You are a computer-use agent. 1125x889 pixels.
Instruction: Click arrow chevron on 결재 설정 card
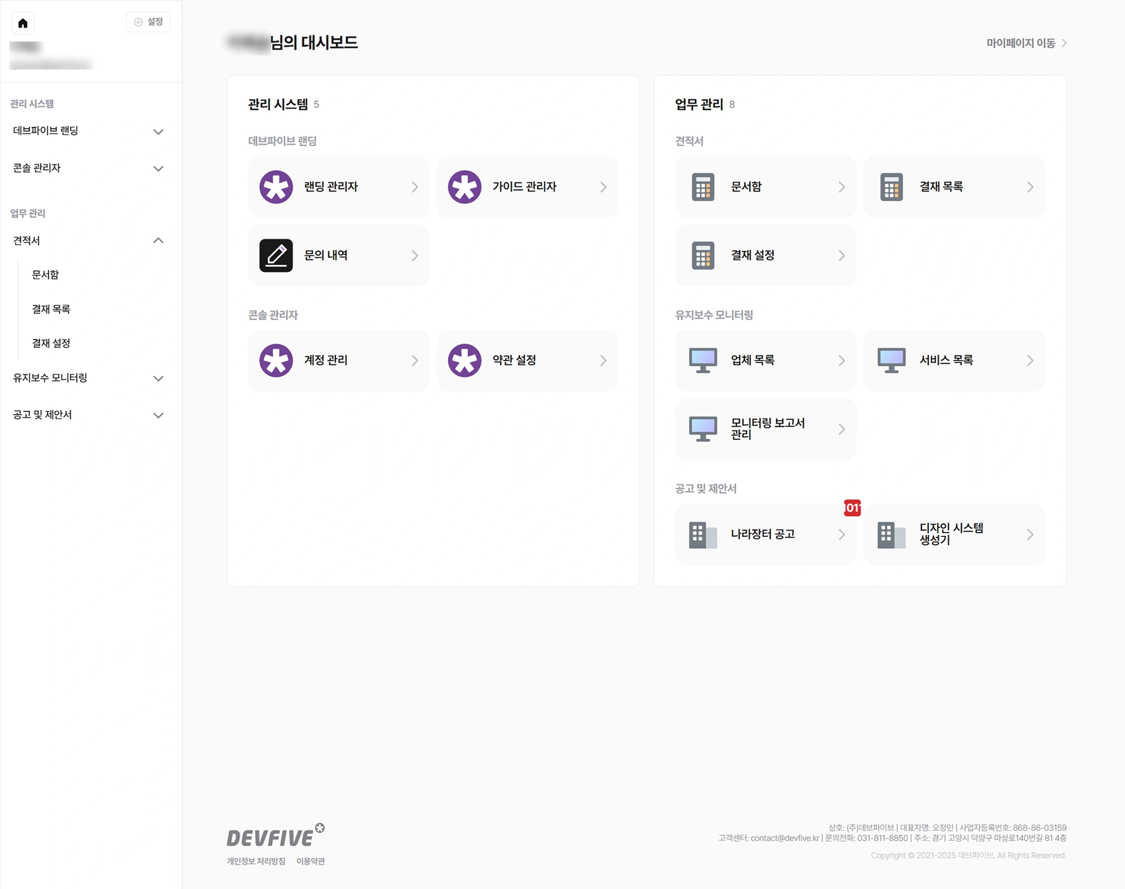pyautogui.click(x=842, y=256)
